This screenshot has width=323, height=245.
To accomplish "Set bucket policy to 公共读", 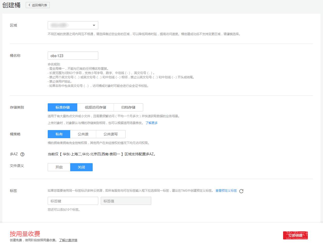I will [83, 134].
